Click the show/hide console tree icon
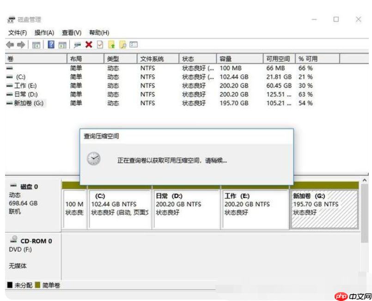The image size is (372, 301). point(36,45)
